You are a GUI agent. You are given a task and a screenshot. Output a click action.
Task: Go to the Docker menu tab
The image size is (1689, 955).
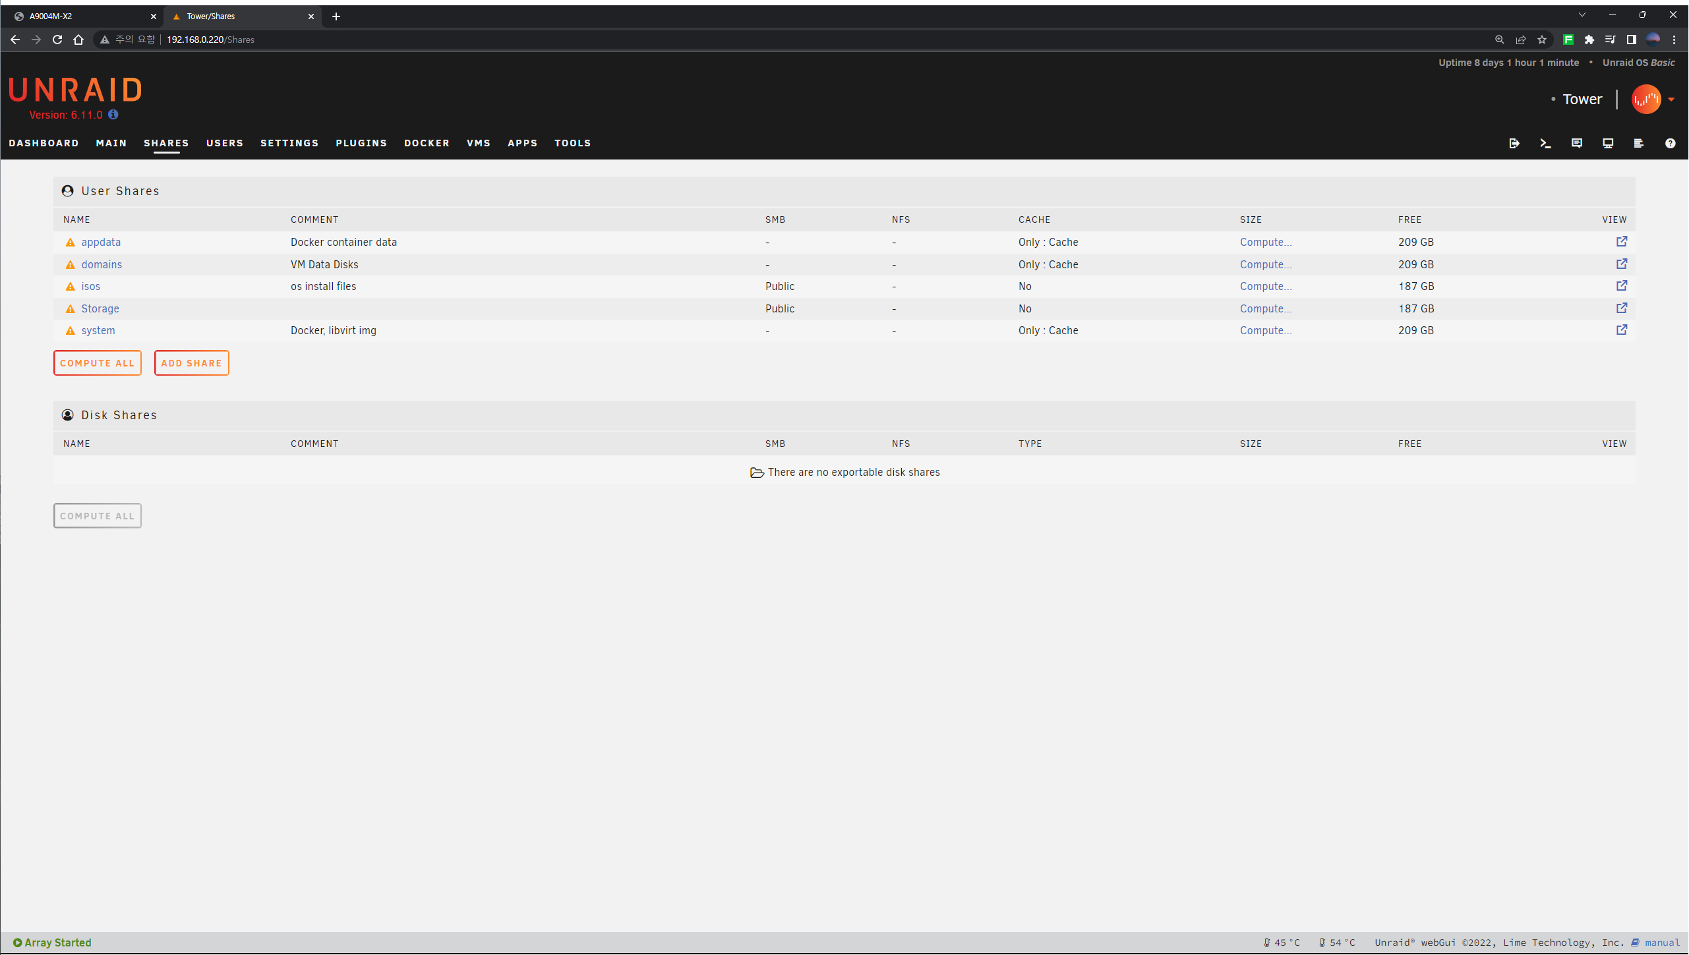(x=427, y=143)
